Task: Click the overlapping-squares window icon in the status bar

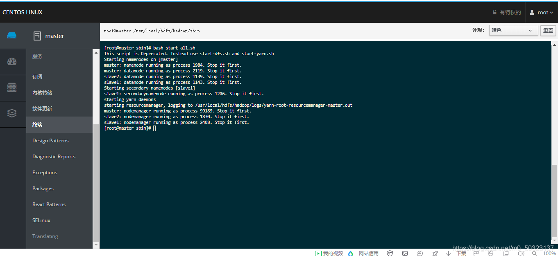Action: click(506, 253)
